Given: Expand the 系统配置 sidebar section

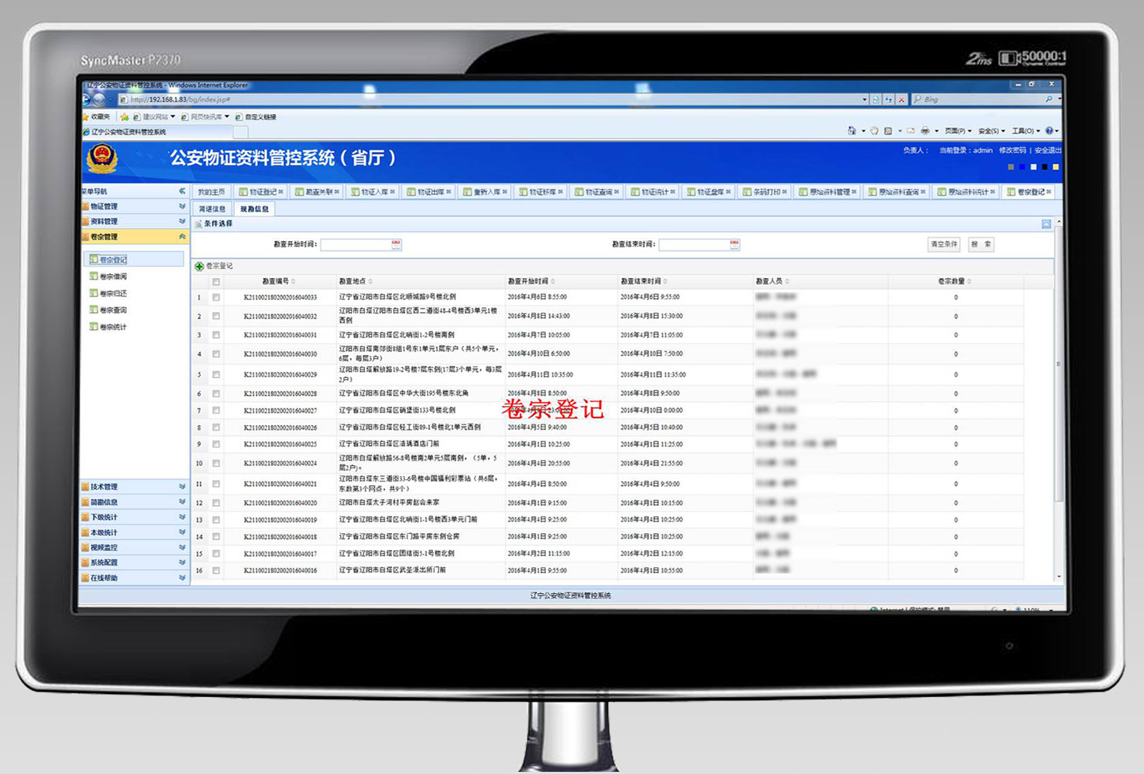Looking at the screenshot, I should [x=134, y=563].
